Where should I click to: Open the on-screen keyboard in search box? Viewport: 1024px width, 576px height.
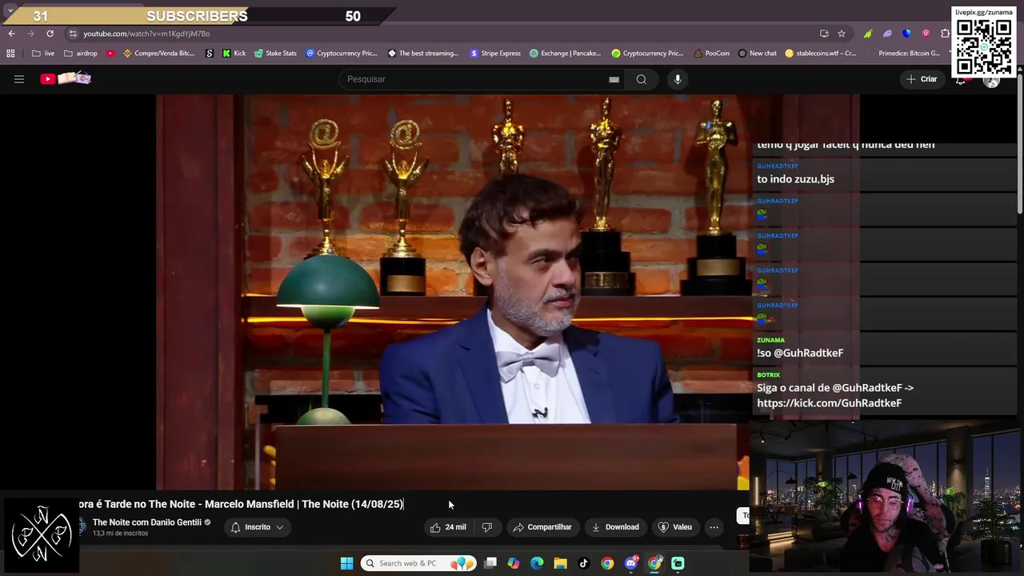click(x=614, y=79)
